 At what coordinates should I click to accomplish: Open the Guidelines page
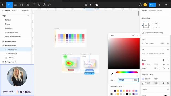tap(9, 28)
